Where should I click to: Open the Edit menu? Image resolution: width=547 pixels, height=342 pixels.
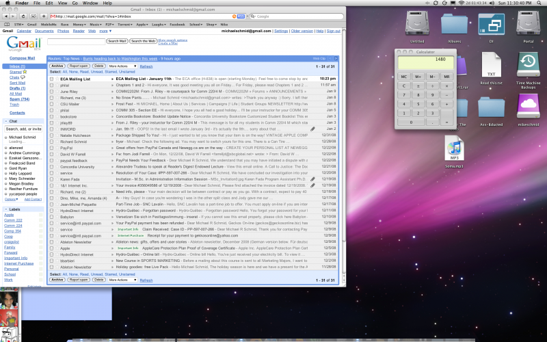coord(49,3)
